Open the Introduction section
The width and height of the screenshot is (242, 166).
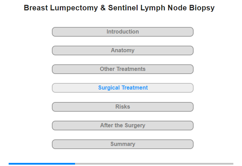pyautogui.click(x=122, y=32)
